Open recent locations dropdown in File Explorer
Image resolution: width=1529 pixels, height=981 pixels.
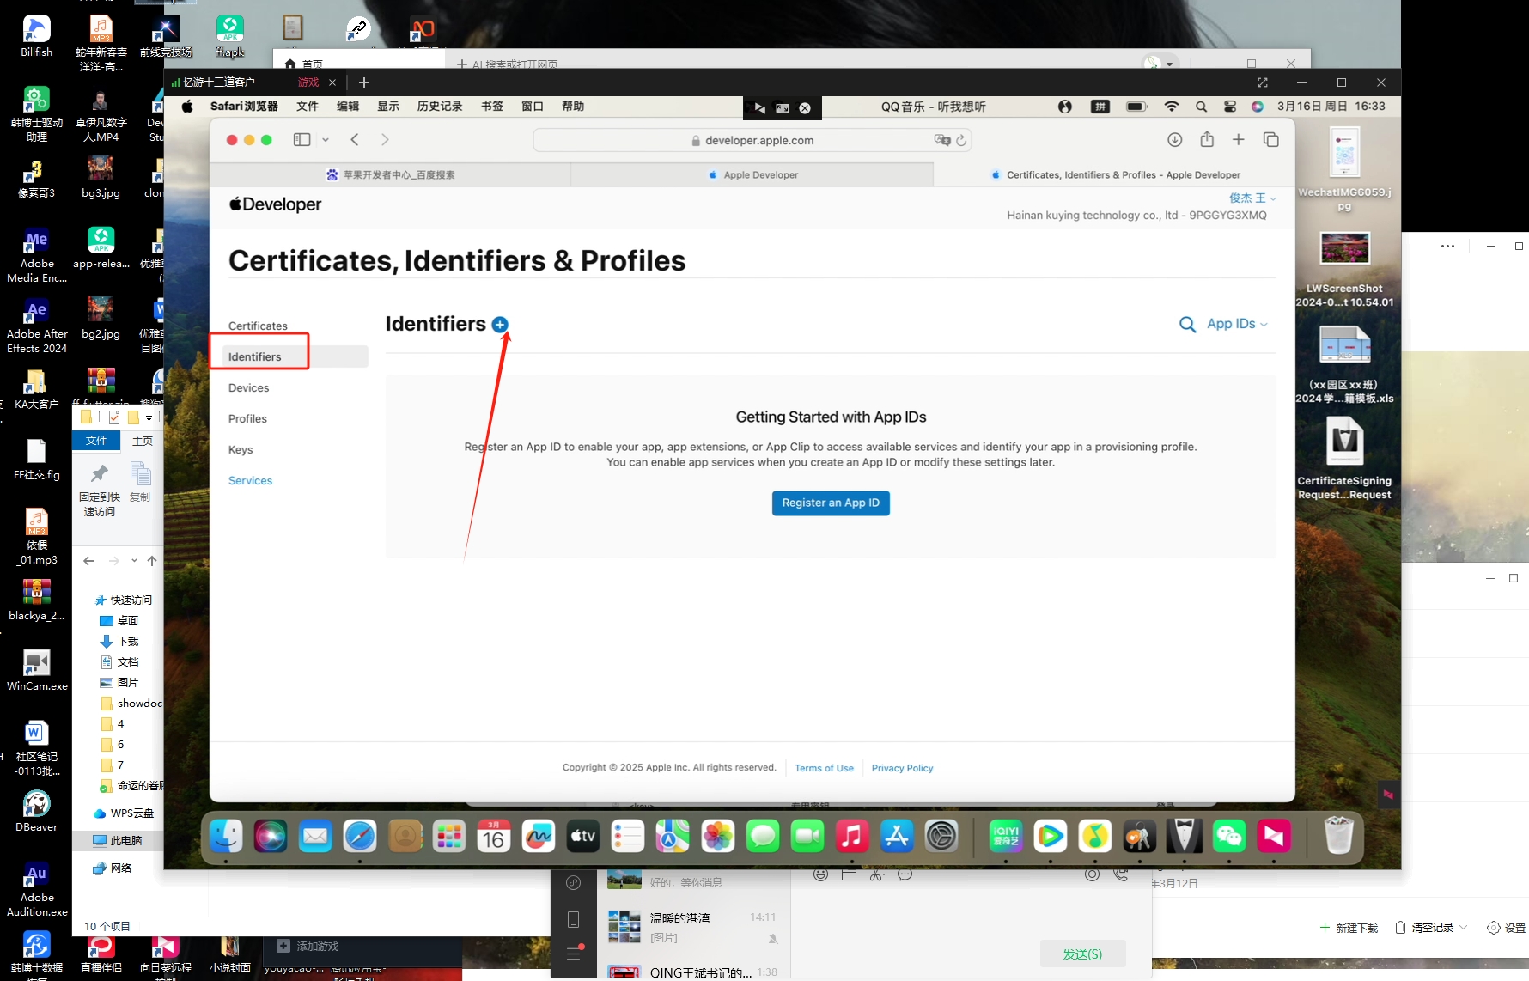coord(134,561)
